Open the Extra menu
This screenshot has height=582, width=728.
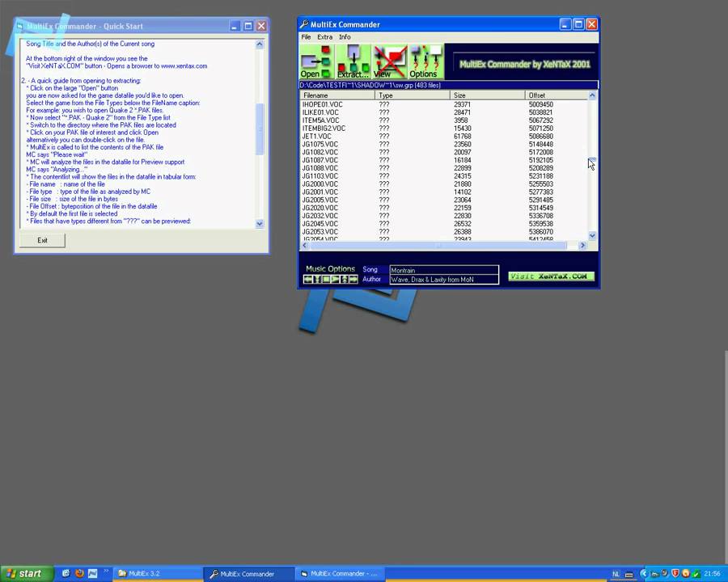(x=324, y=36)
